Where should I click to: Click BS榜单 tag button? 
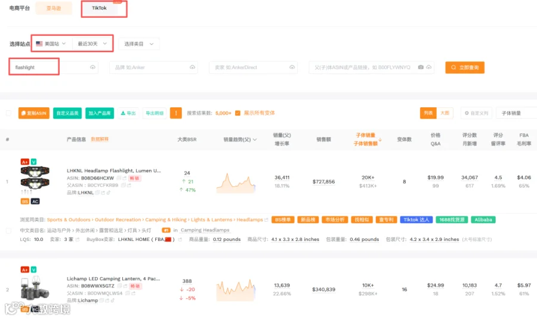click(283, 220)
